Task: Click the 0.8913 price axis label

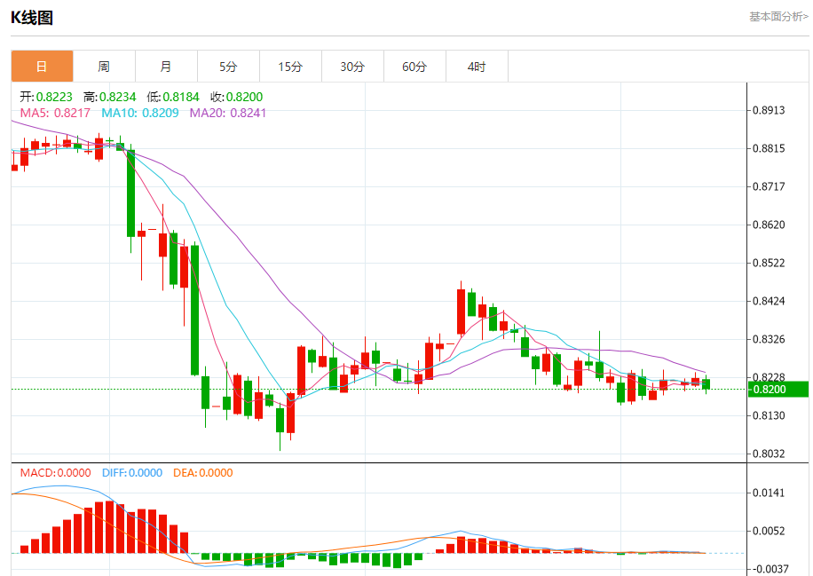Action: (769, 110)
